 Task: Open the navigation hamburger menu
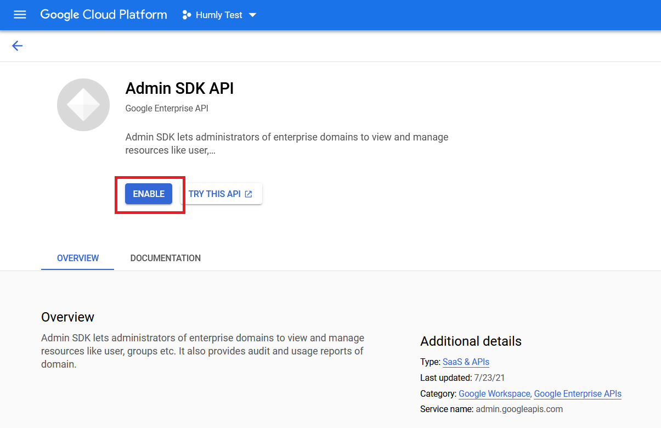pos(20,15)
